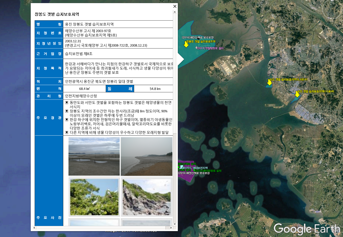
Task: Click the Google Earth logo watermark
Action: tap(307, 229)
